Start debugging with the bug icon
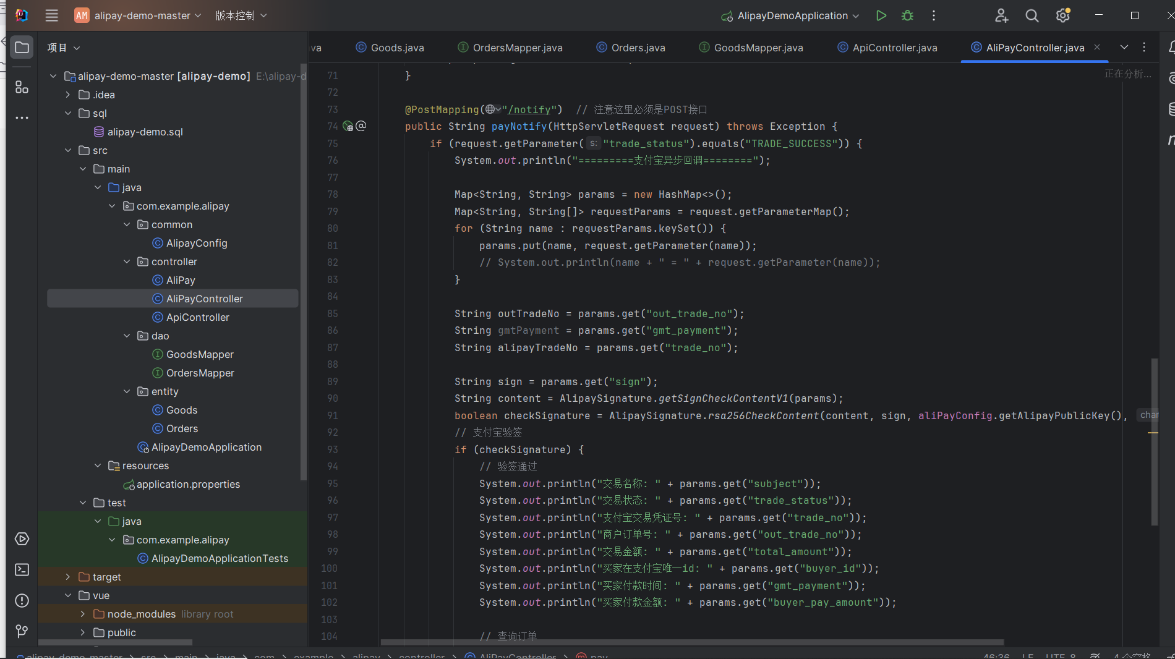The height and width of the screenshot is (659, 1175). 907,15
